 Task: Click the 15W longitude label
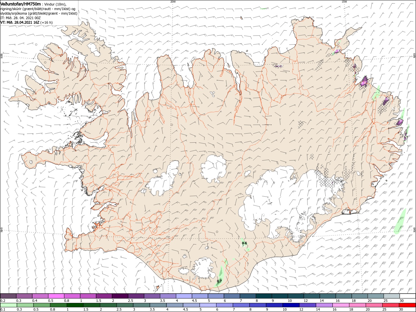coord(344,2)
